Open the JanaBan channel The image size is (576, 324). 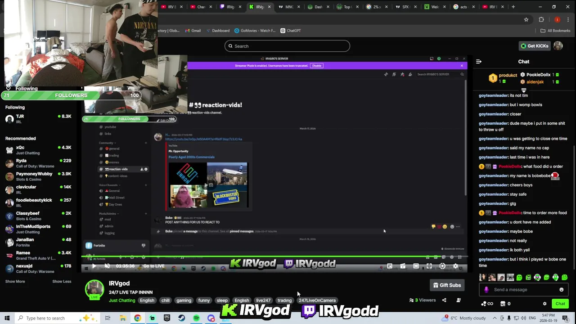[x=38, y=242]
